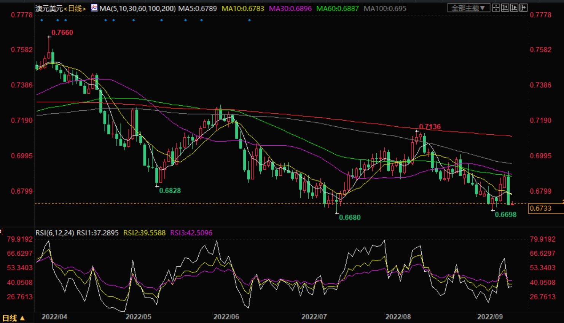The image size is (564, 323).
Task: Click the RSI1:37.2895 value
Action: [97, 233]
